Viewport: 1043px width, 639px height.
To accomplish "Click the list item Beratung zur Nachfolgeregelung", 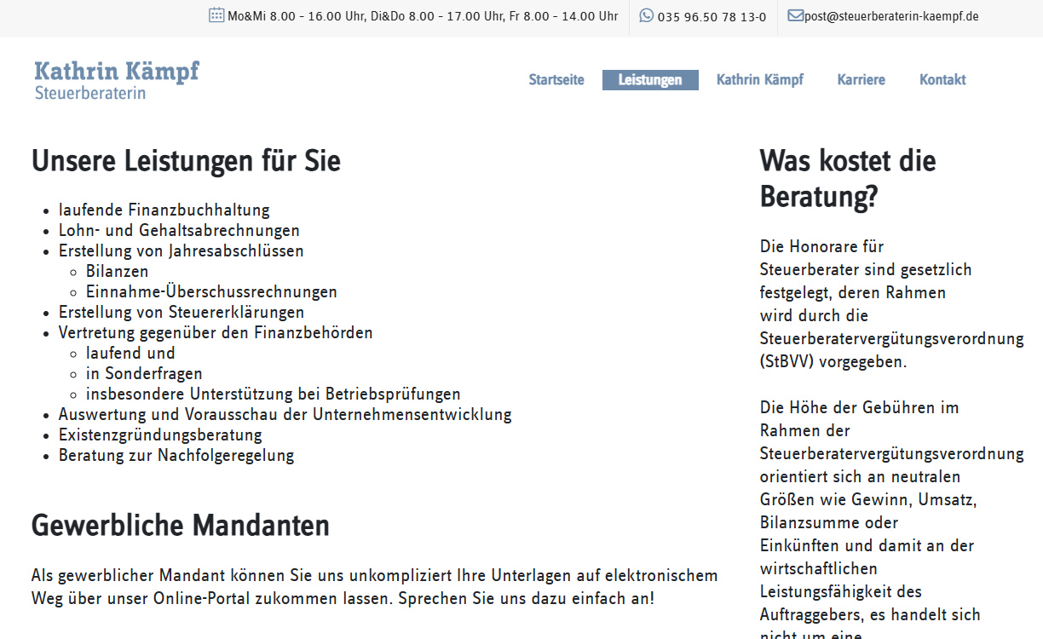I will (x=176, y=455).
